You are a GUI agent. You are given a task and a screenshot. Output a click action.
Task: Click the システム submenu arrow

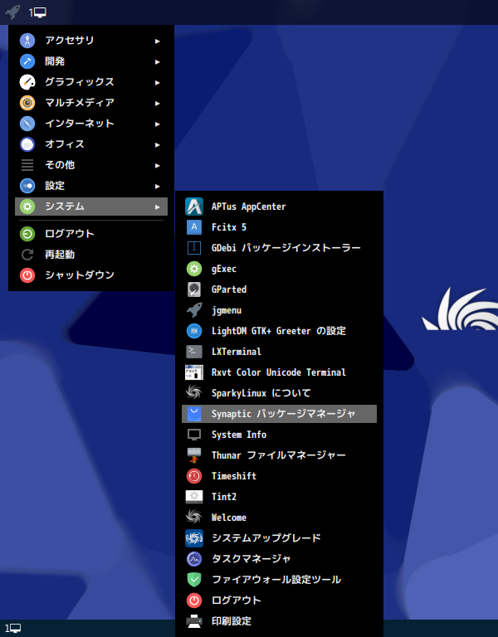click(x=158, y=207)
